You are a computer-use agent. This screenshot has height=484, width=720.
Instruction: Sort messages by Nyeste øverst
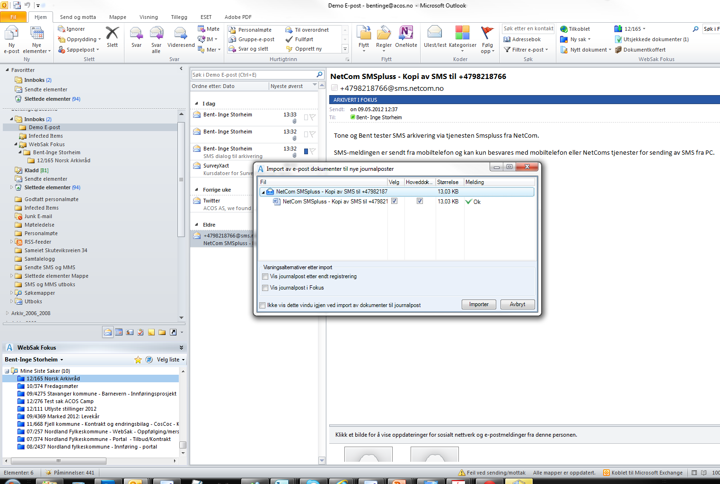pos(293,86)
